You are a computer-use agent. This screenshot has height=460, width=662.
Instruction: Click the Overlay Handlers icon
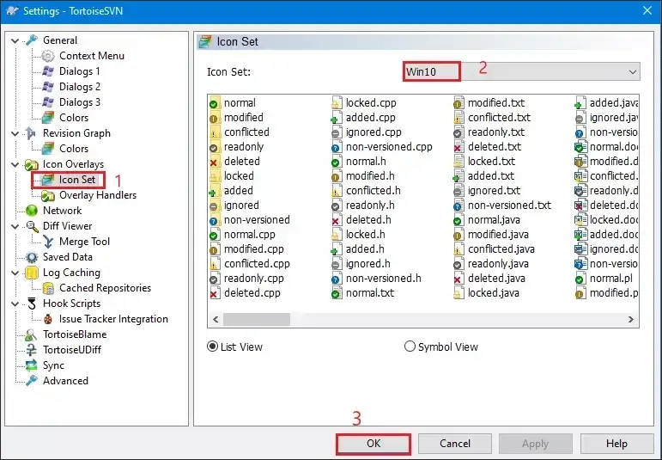[48, 195]
